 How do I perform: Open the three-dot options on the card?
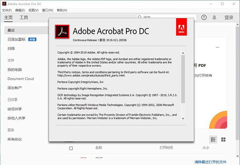[217, 48]
